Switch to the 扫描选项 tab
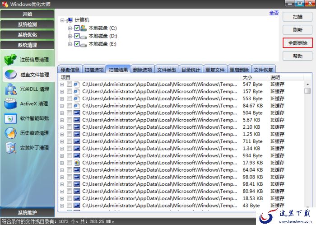This screenshot has height=225, width=316. point(94,70)
